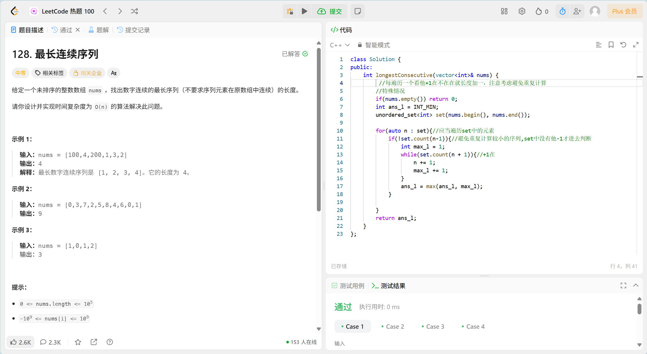Viewport: 647px width, 354px height.
Task: Click the bookmark code icon
Action: (x=611, y=45)
